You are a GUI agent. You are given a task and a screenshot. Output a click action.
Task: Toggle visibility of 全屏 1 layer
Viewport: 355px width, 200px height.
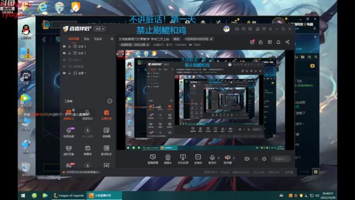tap(64, 73)
